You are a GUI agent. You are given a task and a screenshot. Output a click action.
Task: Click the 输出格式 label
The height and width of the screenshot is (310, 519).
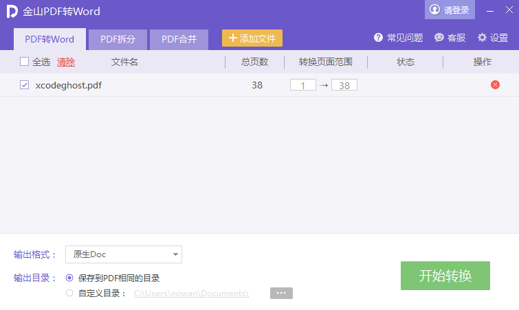(x=35, y=254)
